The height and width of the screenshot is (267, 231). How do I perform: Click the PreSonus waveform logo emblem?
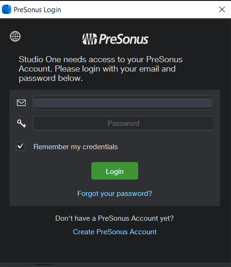coord(90,39)
